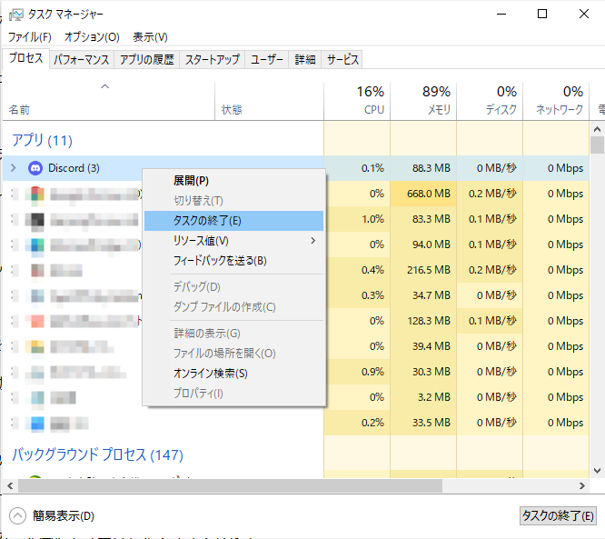This screenshot has height=539, width=605.
Task: Click the vertical scrollbar down arrow
Action: 597,470
